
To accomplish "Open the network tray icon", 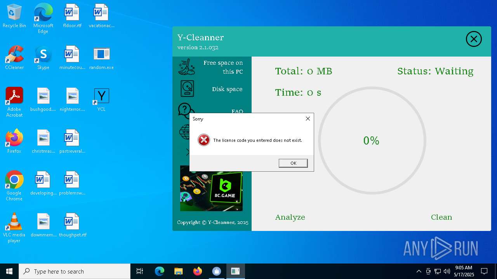I will [438, 271].
